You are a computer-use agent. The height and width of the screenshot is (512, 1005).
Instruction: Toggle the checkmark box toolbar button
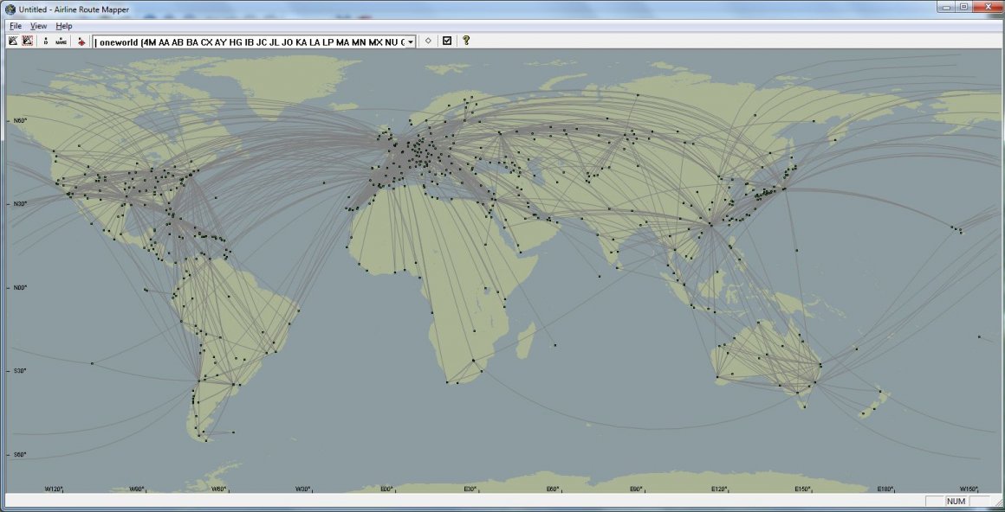(447, 41)
